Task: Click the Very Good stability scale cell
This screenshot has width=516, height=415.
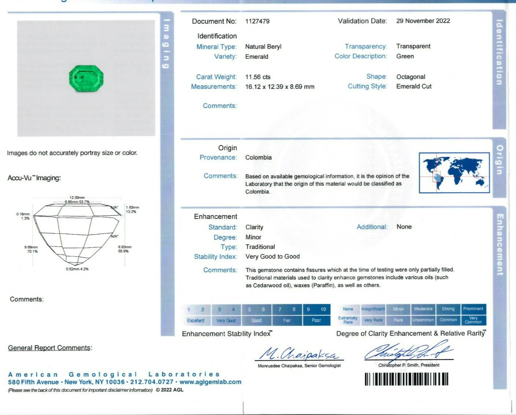Action: (226, 321)
